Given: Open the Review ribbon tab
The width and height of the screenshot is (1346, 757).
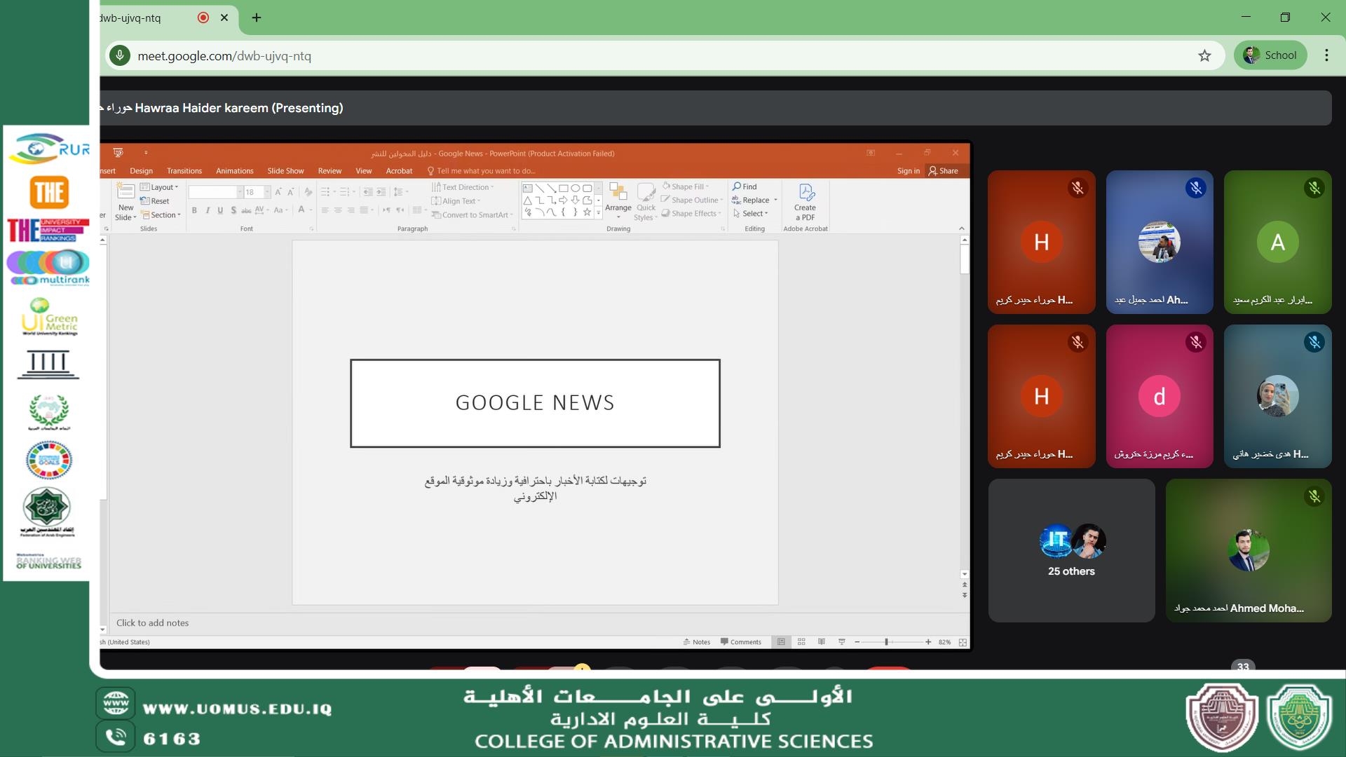Looking at the screenshot, I should point(329,171).
